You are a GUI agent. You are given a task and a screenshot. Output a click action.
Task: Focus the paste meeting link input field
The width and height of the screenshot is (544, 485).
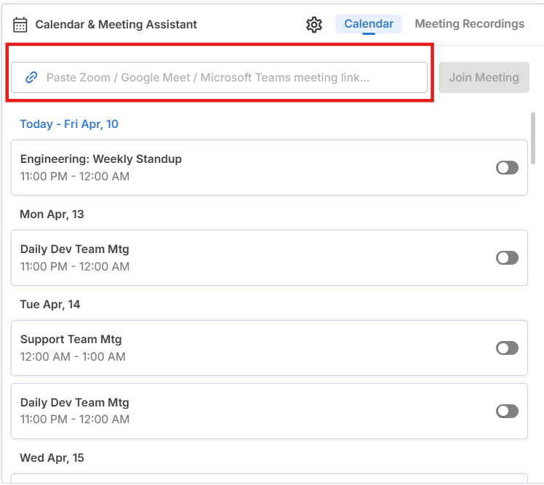[219, 77]
